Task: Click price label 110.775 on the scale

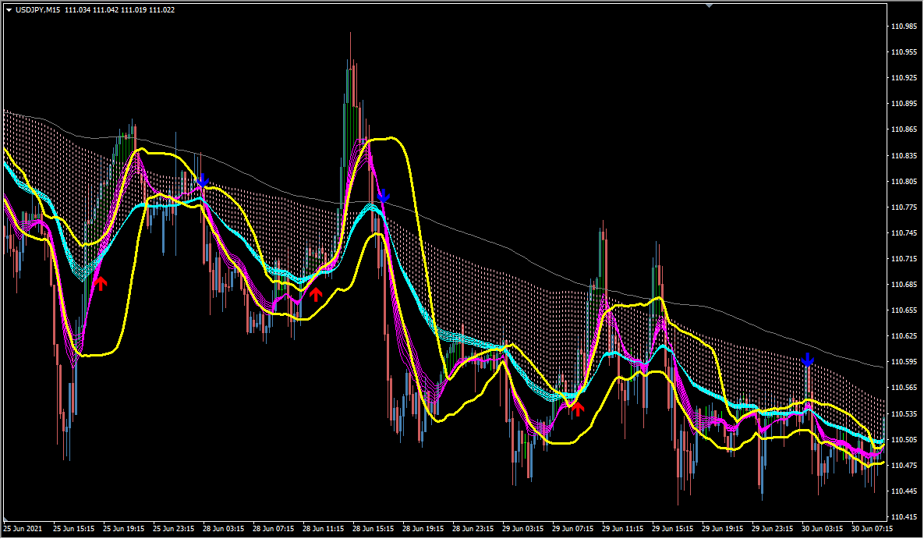Action: tap(904, 207)
